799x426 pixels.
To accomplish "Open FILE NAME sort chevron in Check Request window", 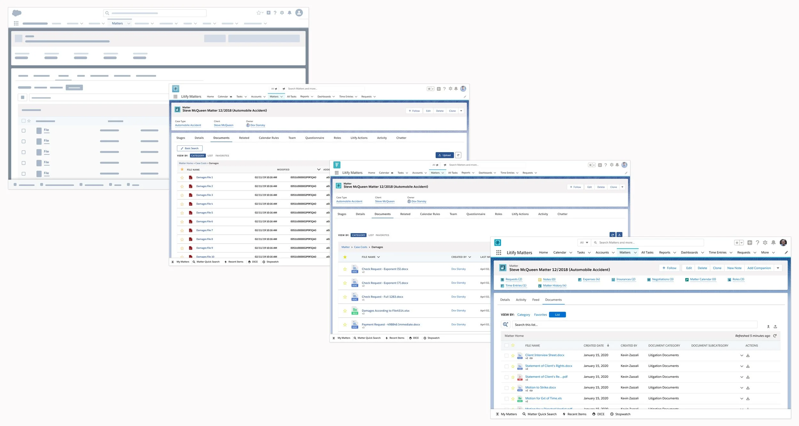I will [378, 257].
